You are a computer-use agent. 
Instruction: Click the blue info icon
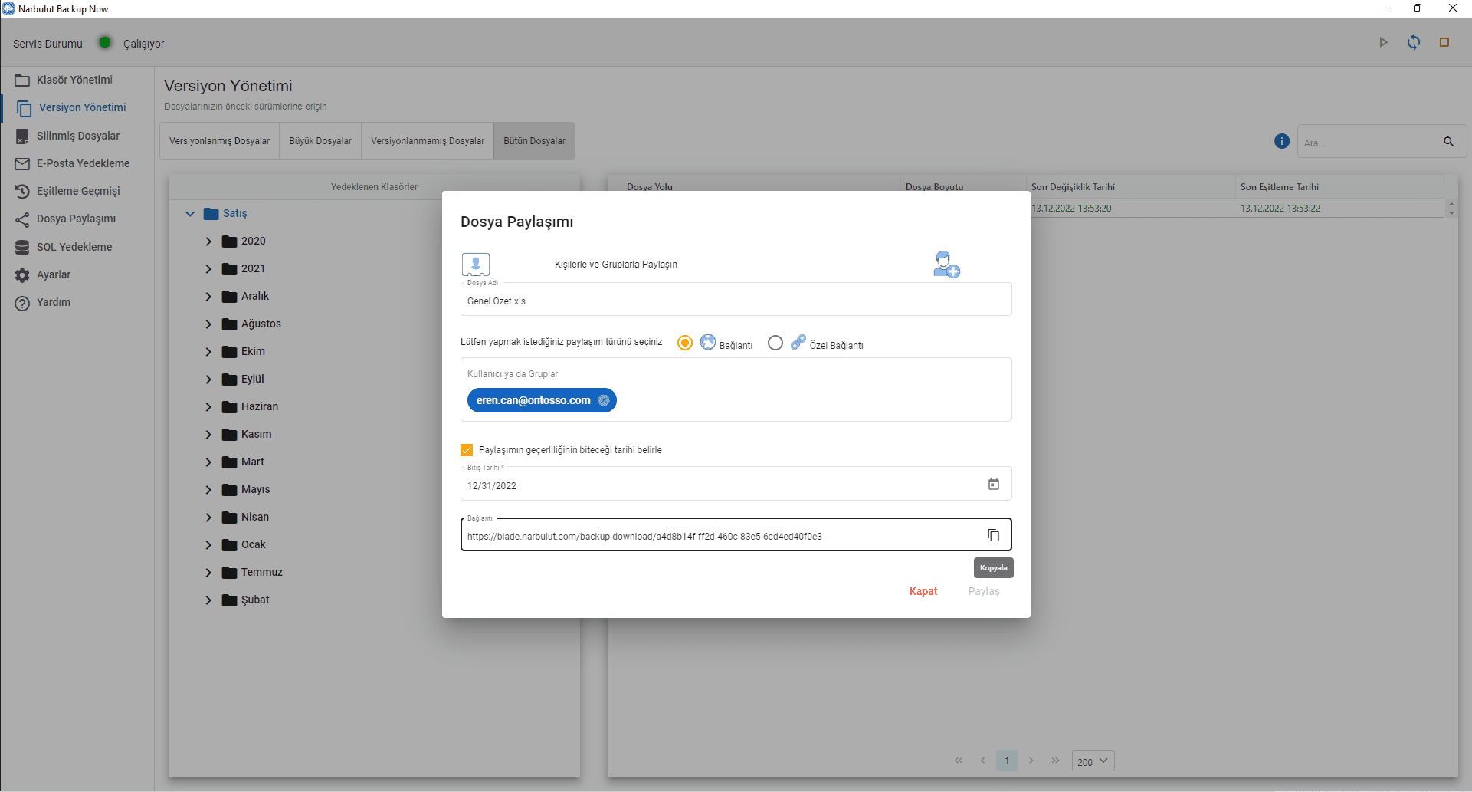coord(1281,141)
